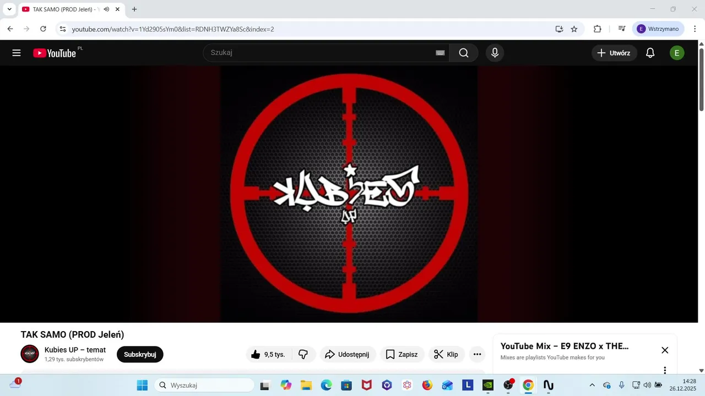Click YouTube Mix playlist title

[565, 346]
